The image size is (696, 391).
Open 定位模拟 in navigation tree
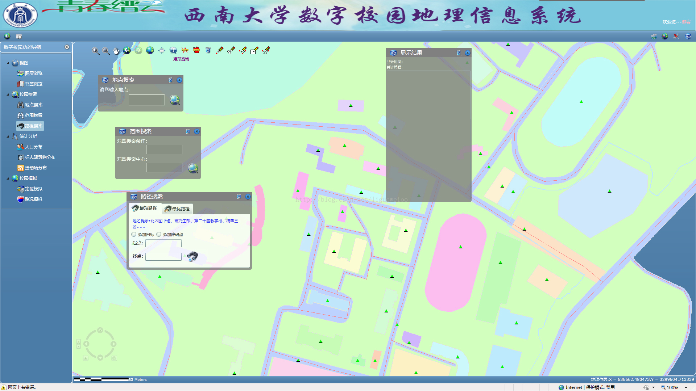coord(30,189)
